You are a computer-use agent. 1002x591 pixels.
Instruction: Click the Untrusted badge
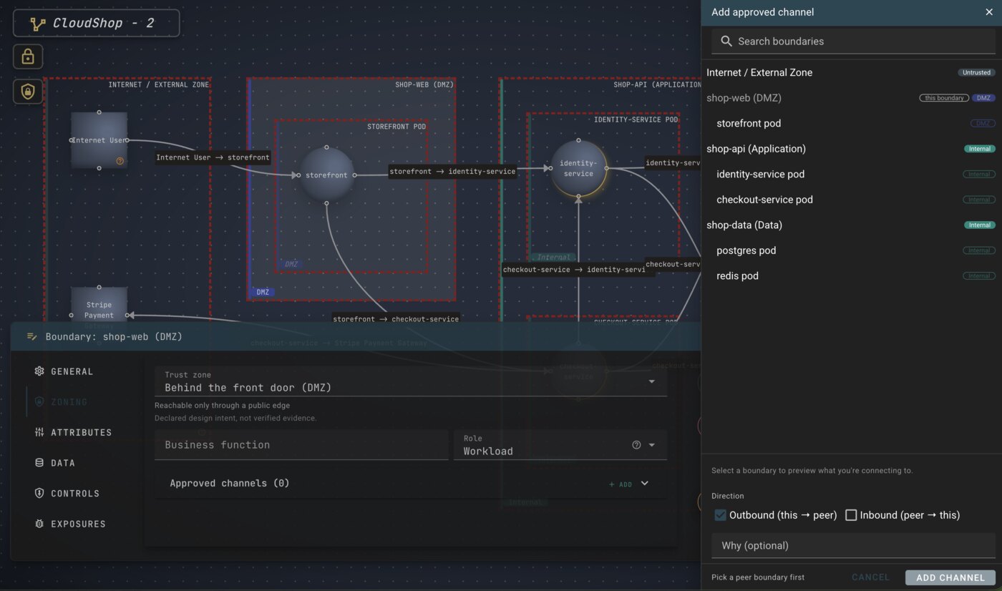976,73
